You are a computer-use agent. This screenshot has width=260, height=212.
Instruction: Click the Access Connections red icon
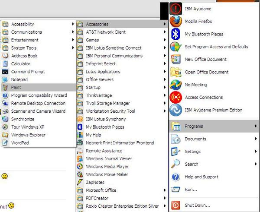175,97
